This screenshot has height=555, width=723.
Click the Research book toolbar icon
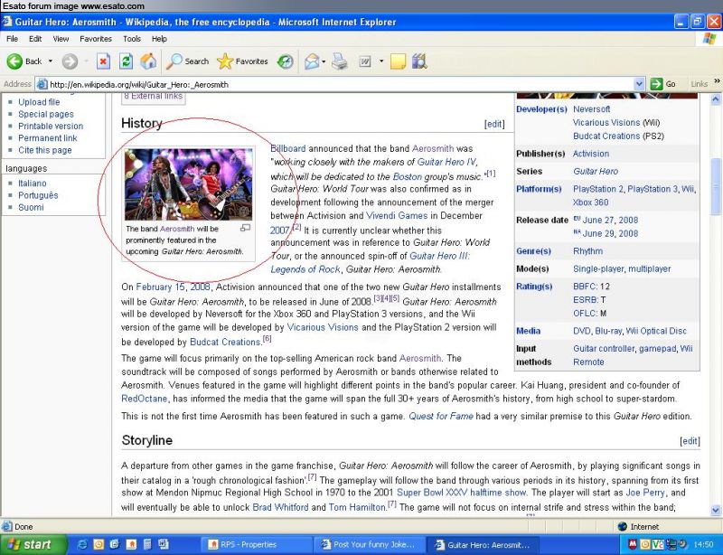coord(419,61)
